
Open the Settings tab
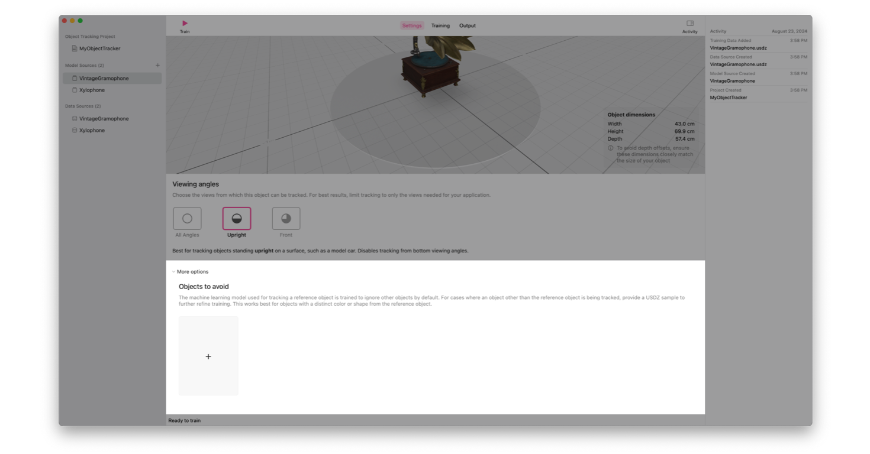412,26
